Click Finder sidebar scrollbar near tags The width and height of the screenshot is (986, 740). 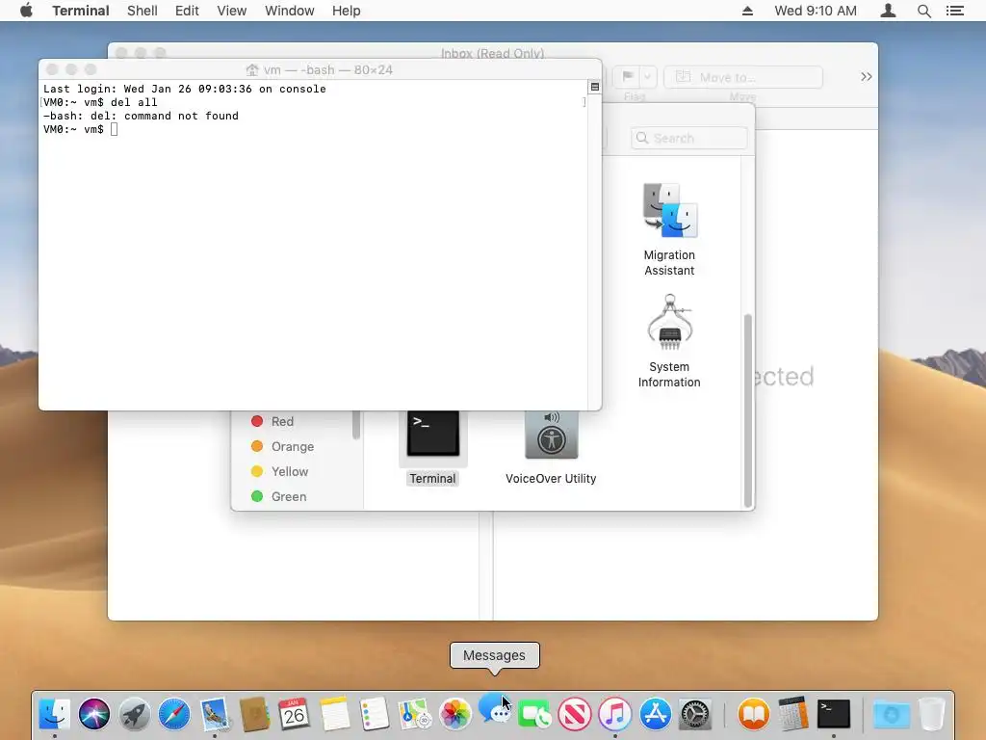(356, 425)
